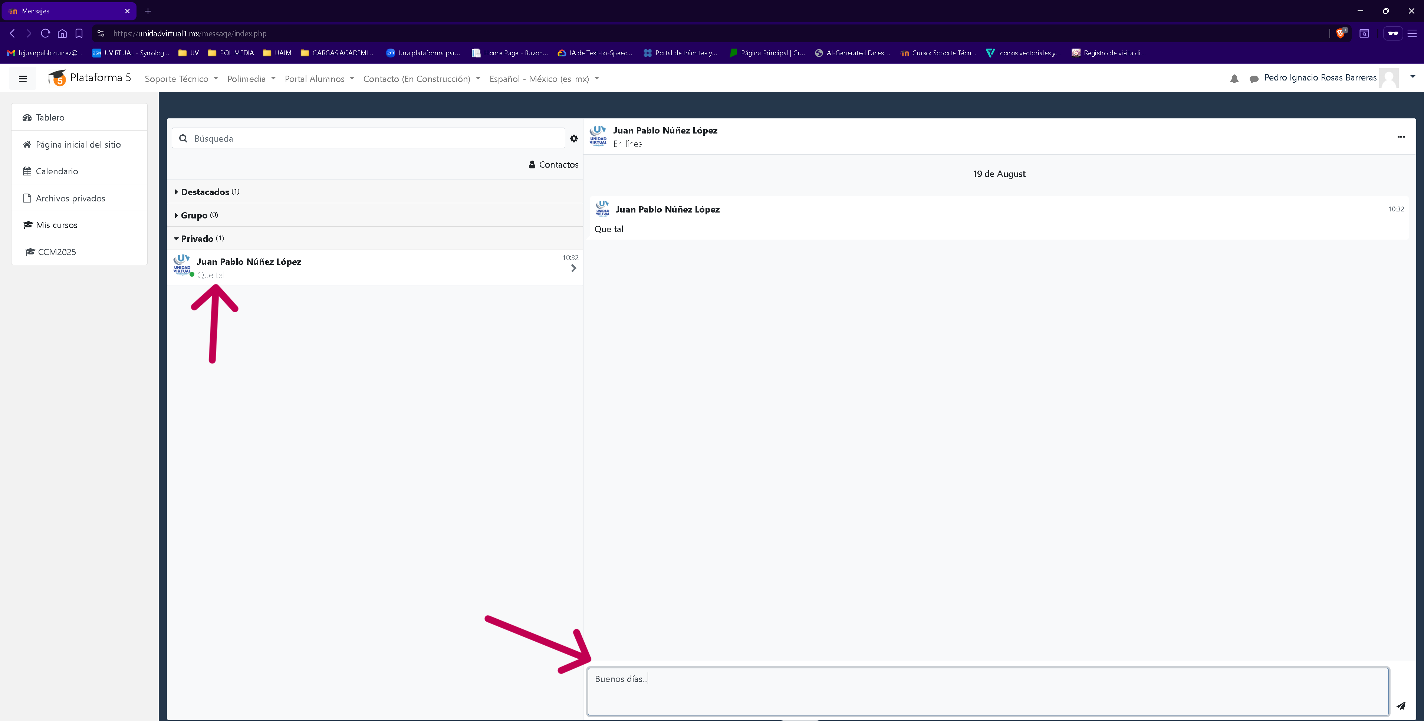The width and height of the screenshot is (1424, 721).
Task: Open the Portal Alumnos dropdown menu
Action: (x=319, y=79)
